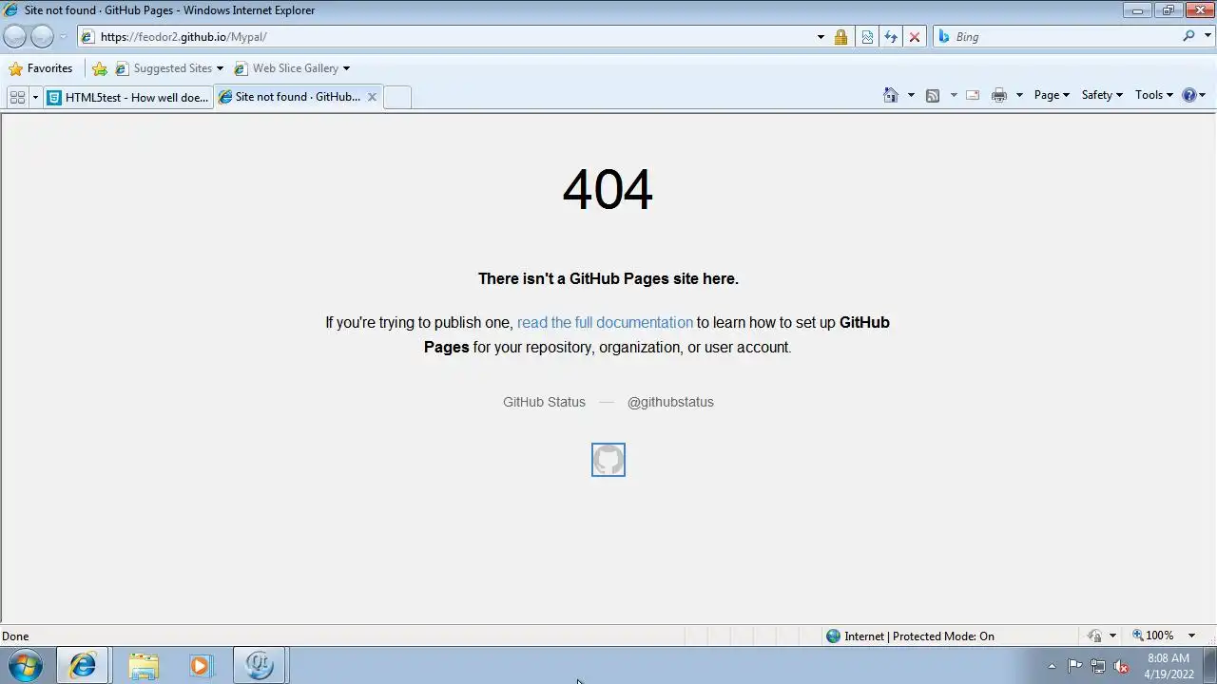This screenshot has width=1217, height=684.
Task: Click the privacy report eye-lock status icon
Action: pyautogui.click(x=1095, y=636)
